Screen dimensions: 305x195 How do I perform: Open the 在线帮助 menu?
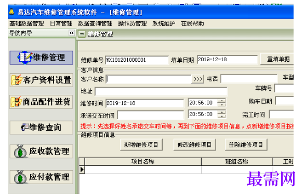pyautogui.click(x=192, y=23)
